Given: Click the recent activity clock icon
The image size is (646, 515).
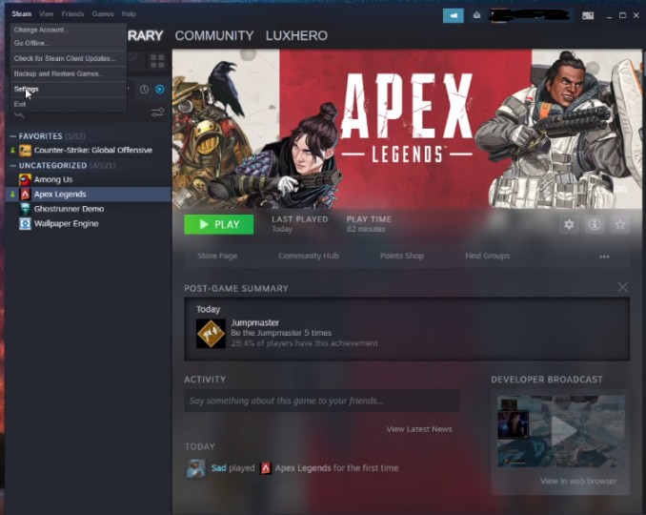Looking at the screenshot, I should [x=144, y=89].
